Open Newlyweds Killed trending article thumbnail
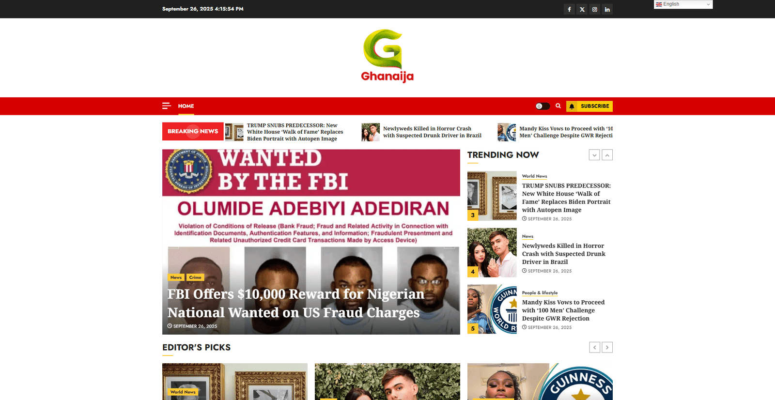The width and height of the screenshot is (775, 400). pyautogui.click(x=492, y=252)
